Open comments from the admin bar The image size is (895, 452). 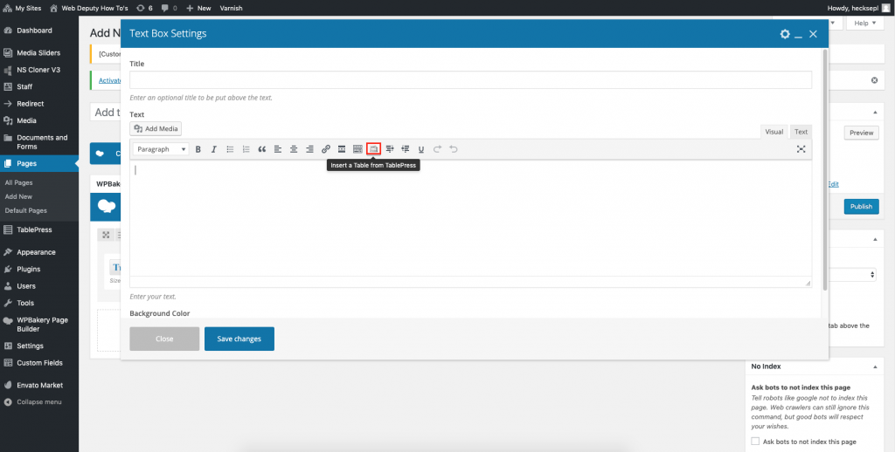169,8
